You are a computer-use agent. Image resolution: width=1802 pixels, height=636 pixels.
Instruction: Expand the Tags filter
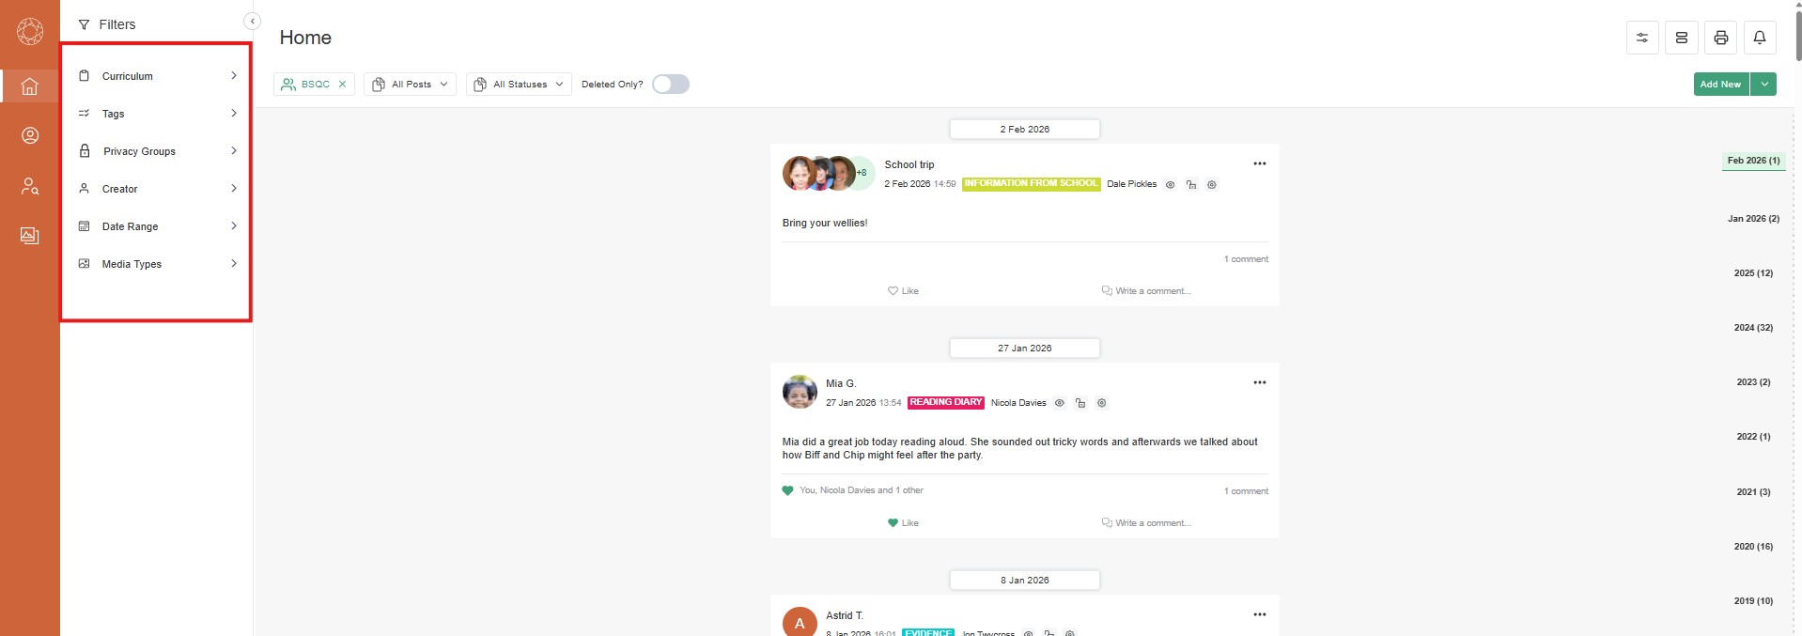(x=157, y=114)
